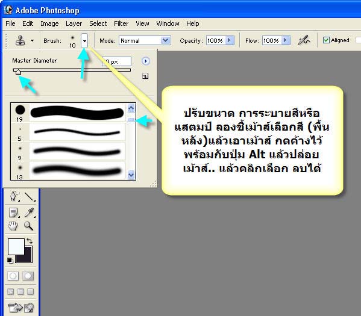Click the Brush: label in options bar

pos(52,41)
